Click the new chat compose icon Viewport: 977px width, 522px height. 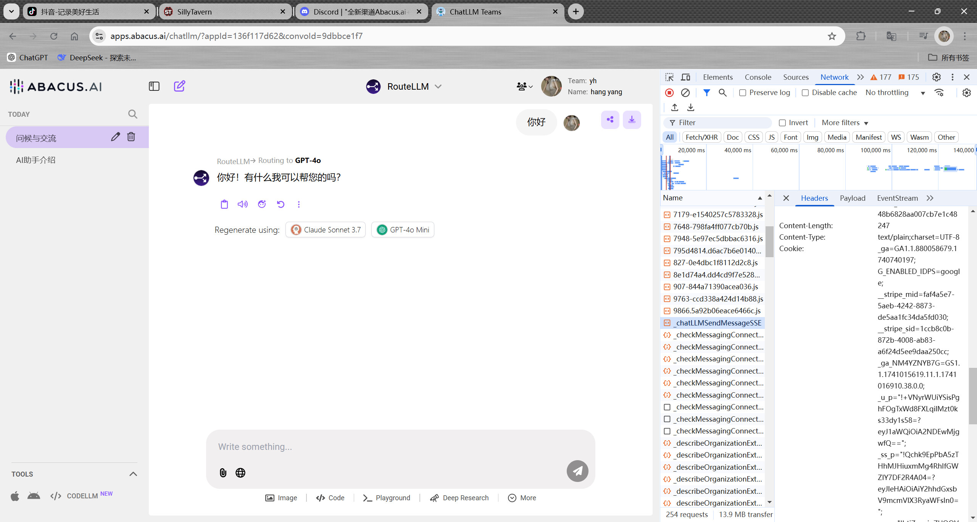click(x=179, y=86)
